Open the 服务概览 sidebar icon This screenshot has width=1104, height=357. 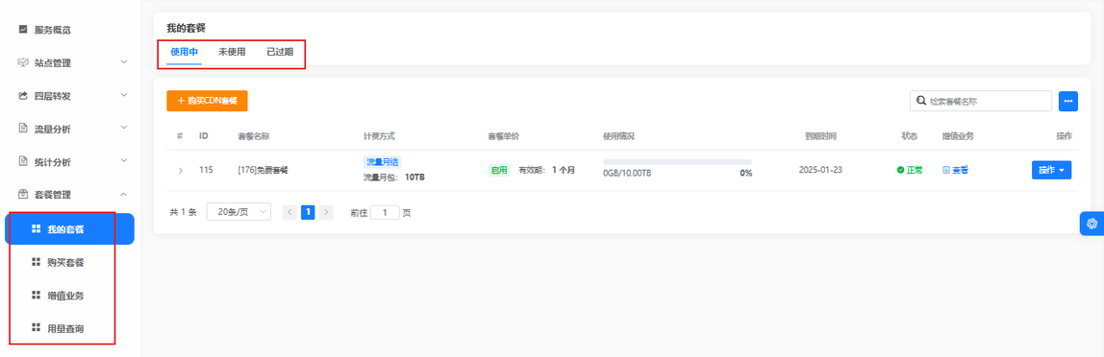pyautogui.click(x=22, y=30)
